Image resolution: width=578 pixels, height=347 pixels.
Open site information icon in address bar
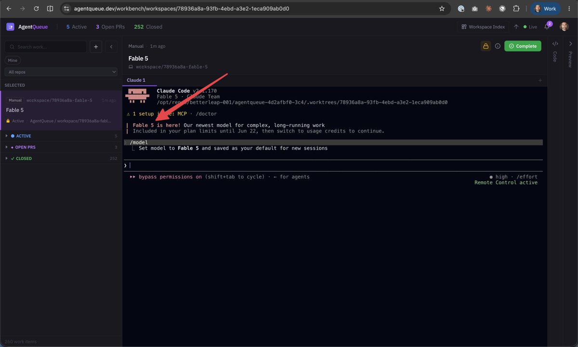point(67,9)
